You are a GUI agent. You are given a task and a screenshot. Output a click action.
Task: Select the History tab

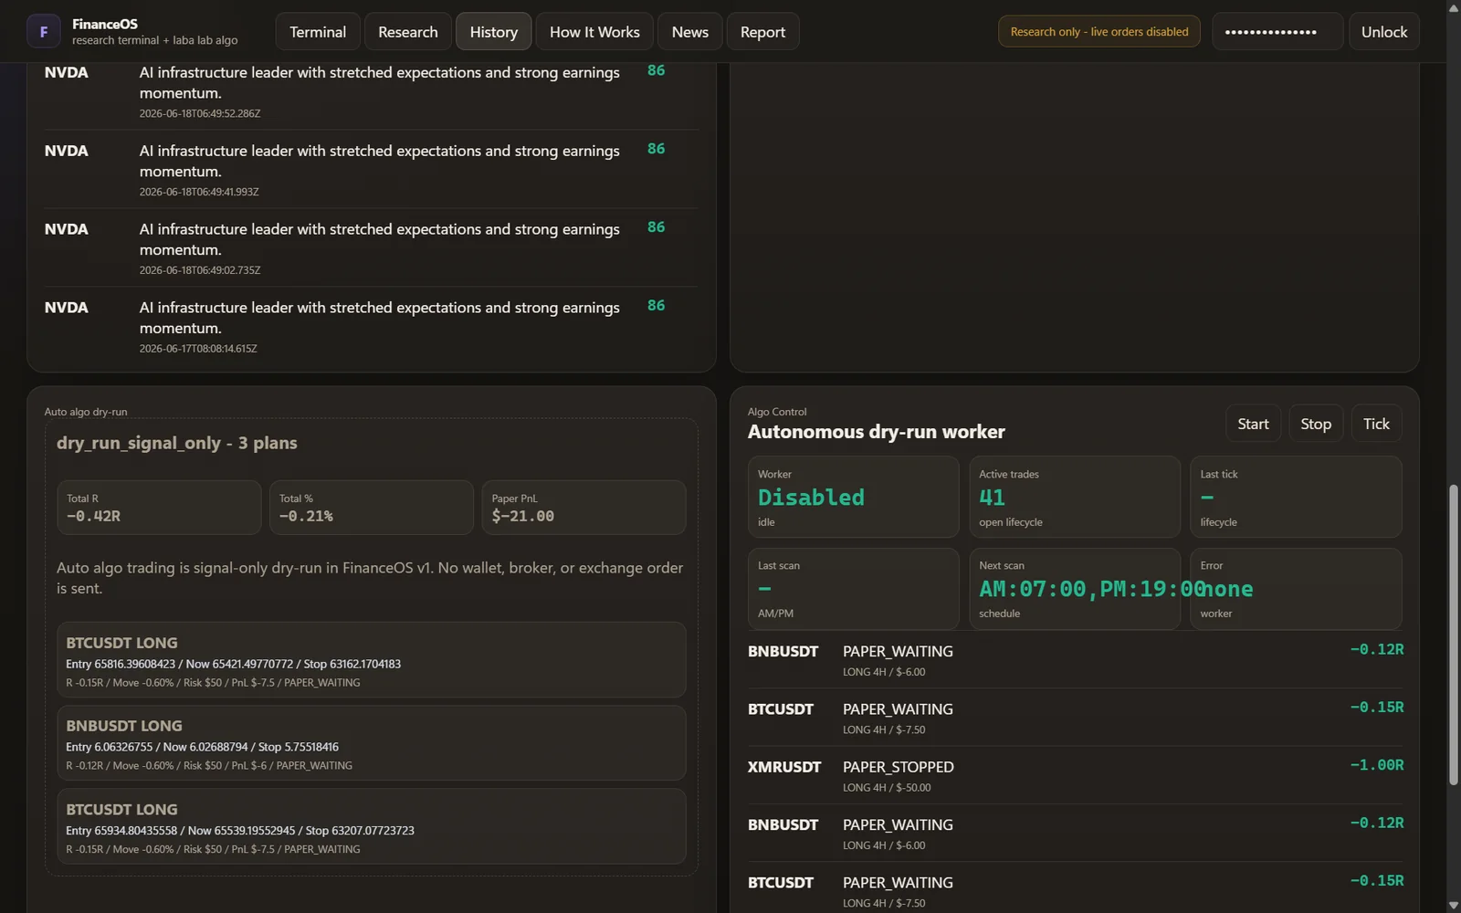[494, 32]
